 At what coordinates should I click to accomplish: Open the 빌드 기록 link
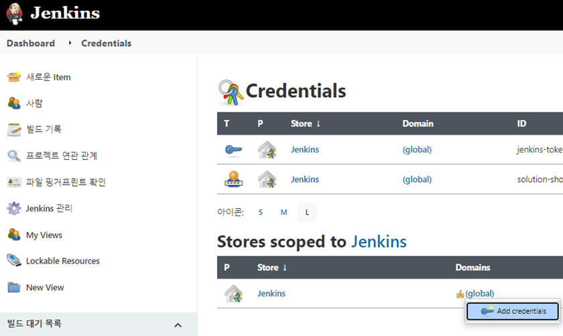pyautogui.click(x=44, y=129)
